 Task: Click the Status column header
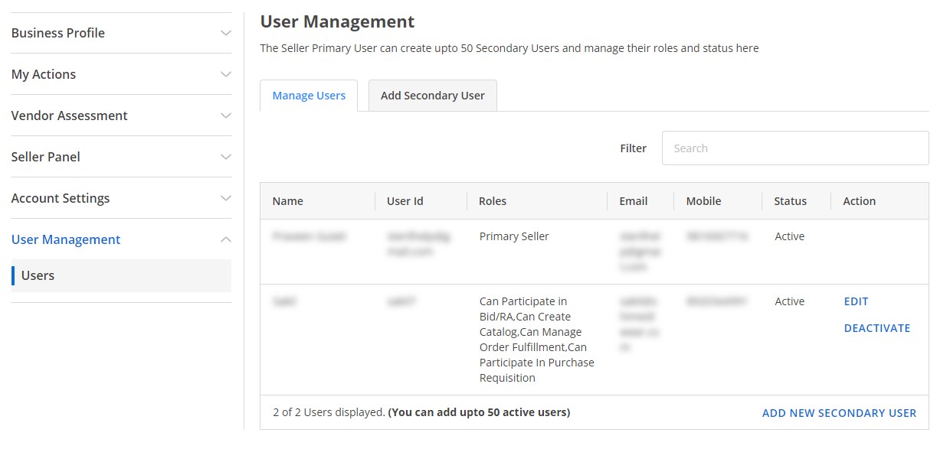(791, 200)
